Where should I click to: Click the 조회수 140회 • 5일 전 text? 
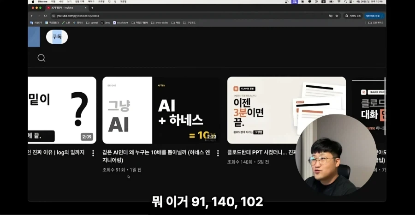pos(248,162)
